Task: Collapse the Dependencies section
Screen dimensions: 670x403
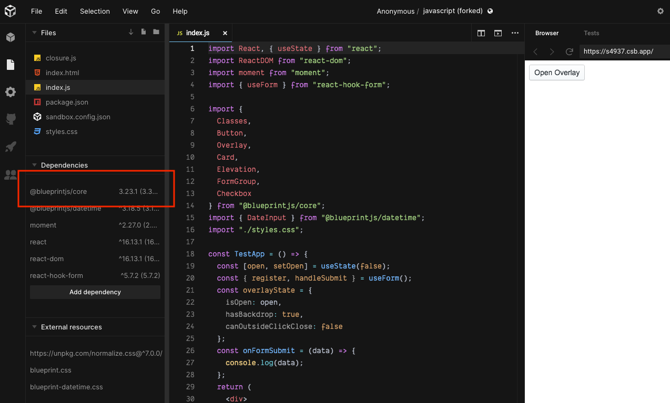Action: coord(34,165)
